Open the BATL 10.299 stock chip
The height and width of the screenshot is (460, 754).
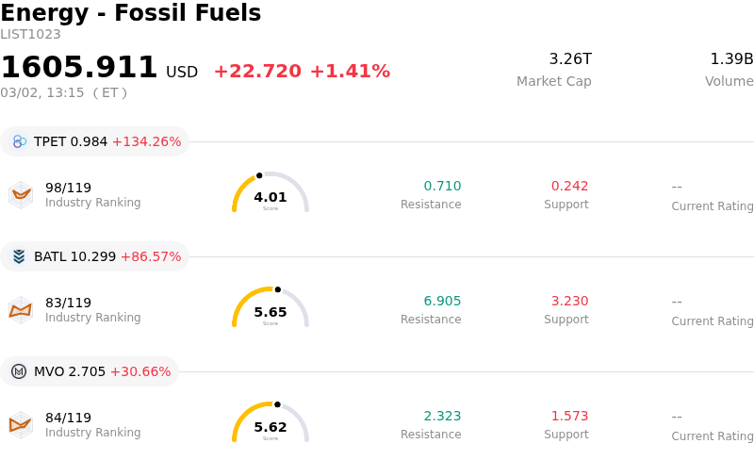[x=94, y=256]
